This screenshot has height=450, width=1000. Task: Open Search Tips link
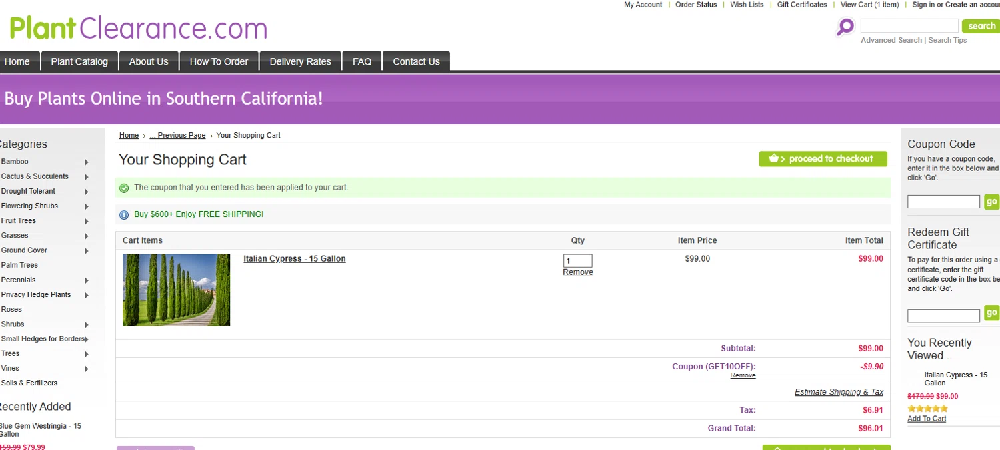click(x=947, y=41)
